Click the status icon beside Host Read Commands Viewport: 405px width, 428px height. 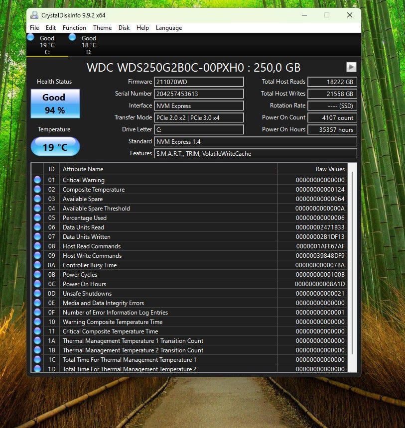click(x=37, y=246)
